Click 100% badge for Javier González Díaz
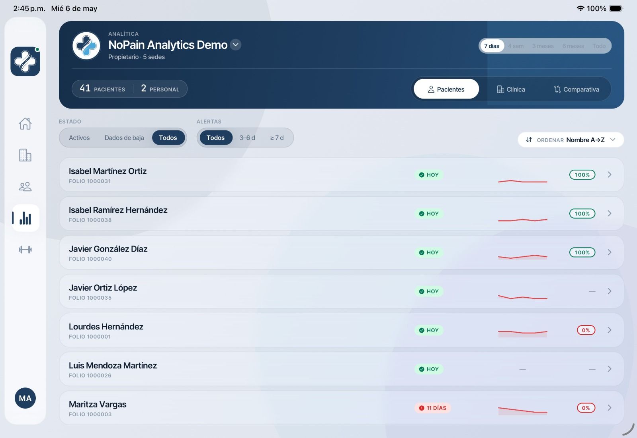The image size is (637, 438). (582, 252)
